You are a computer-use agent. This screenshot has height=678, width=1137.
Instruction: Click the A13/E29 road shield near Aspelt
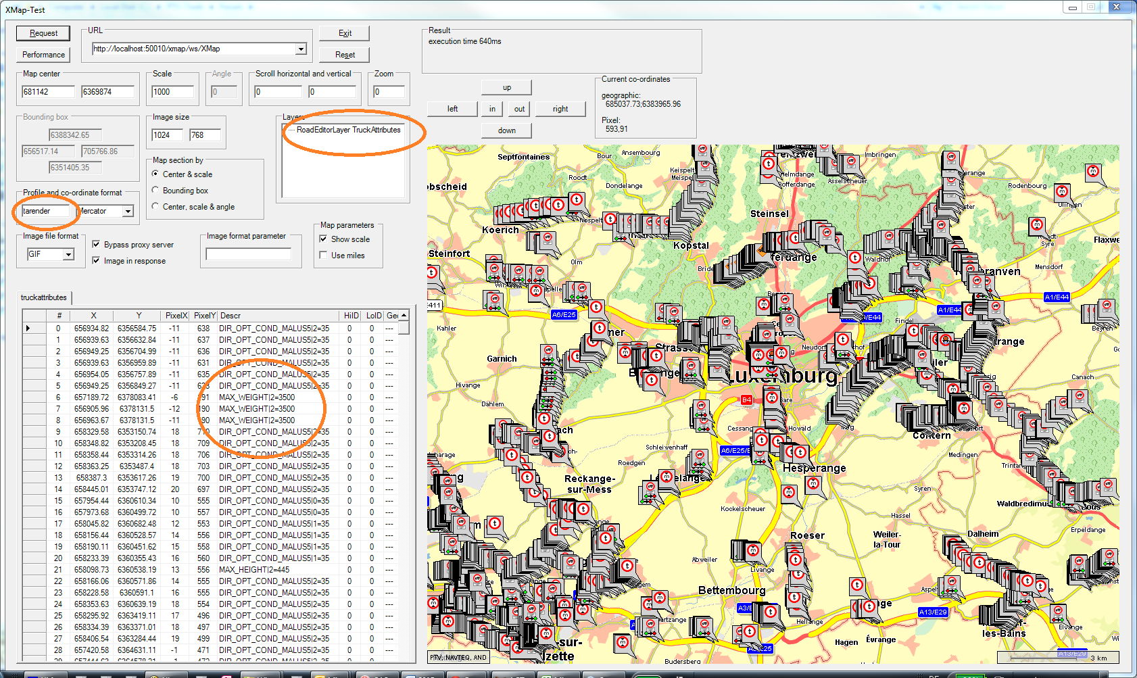point(933,612)
